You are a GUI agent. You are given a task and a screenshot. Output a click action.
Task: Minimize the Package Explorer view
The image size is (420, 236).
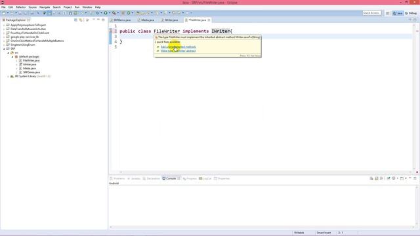[x=98, y=20]
